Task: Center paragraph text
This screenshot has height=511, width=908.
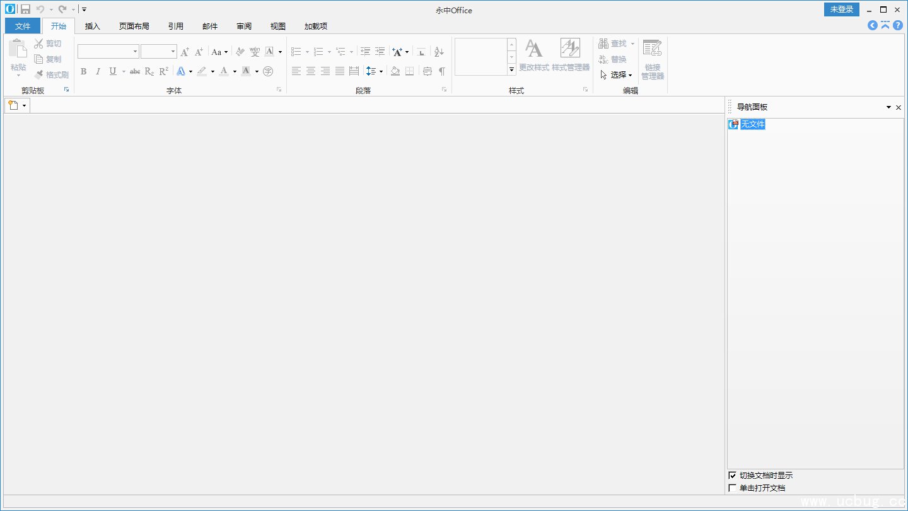Action: 311,71
